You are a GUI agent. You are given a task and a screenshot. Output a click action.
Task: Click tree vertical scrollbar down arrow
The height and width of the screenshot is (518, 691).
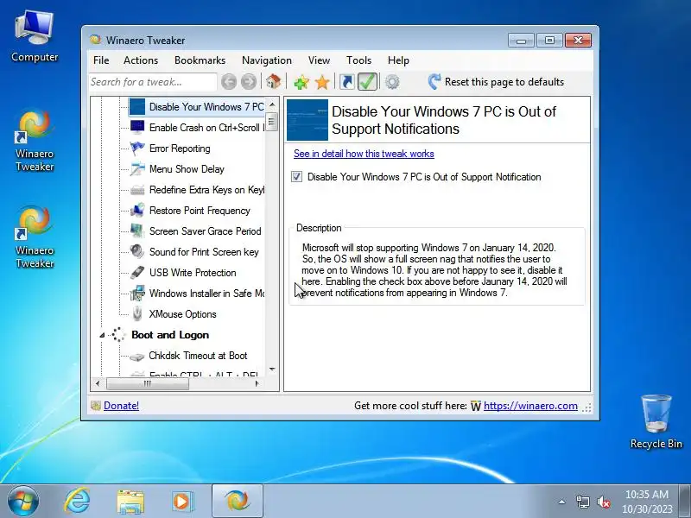tap(272, 370)
